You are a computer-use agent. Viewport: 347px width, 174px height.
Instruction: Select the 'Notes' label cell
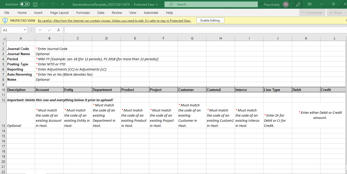coord(21,79)
